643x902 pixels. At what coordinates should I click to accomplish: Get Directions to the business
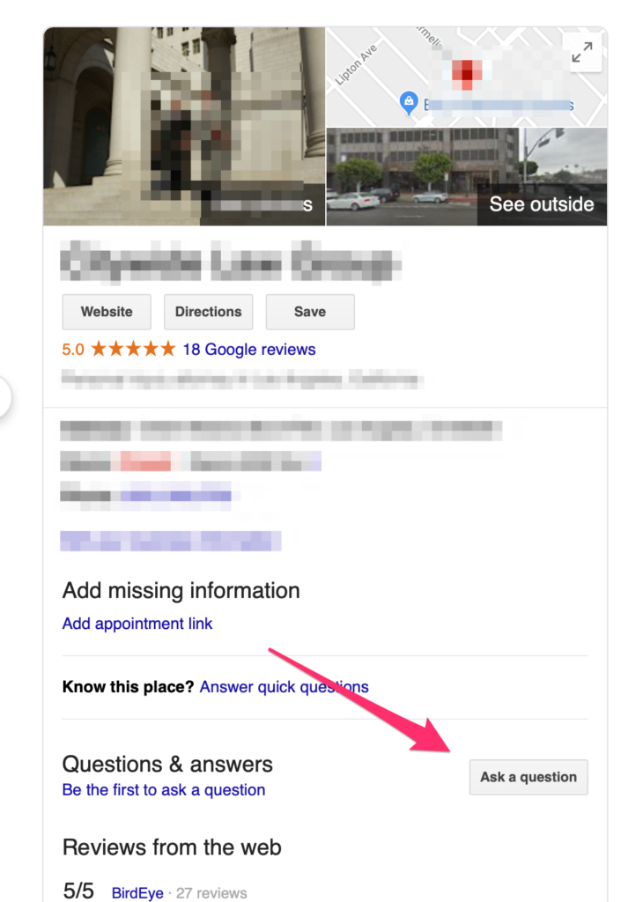(x=208, y=312)
